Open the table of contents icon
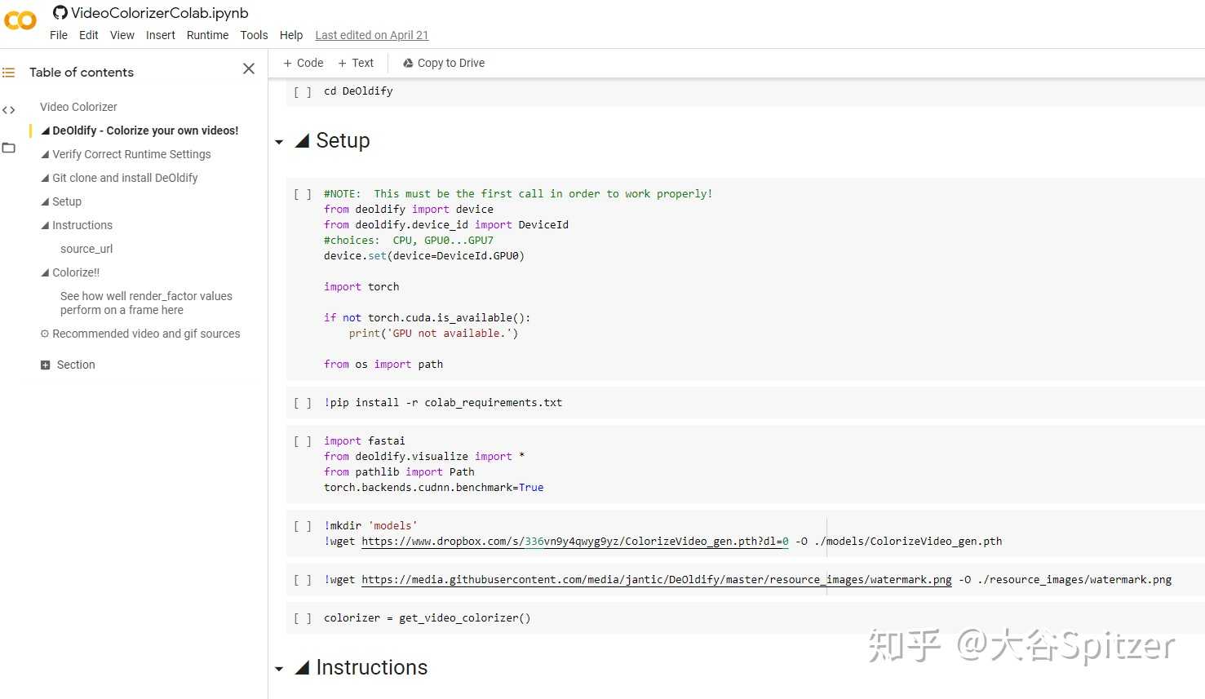 point(9,73)
